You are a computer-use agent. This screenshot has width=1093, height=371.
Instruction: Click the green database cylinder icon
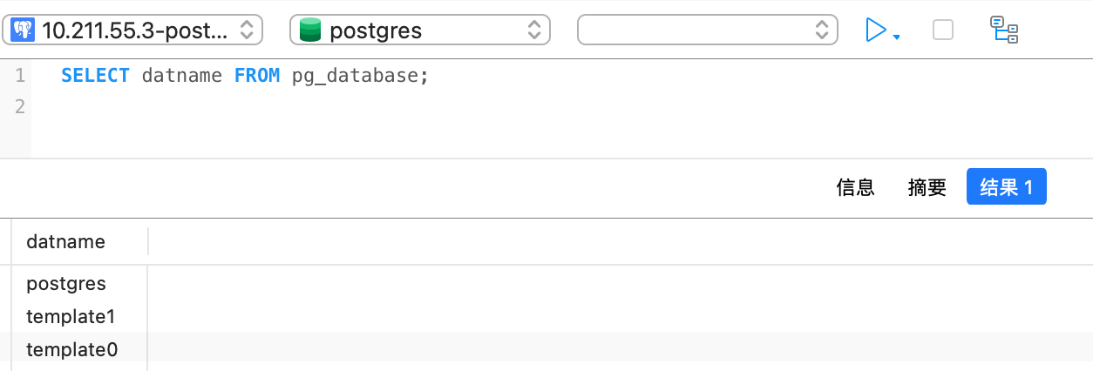(310, 30)
